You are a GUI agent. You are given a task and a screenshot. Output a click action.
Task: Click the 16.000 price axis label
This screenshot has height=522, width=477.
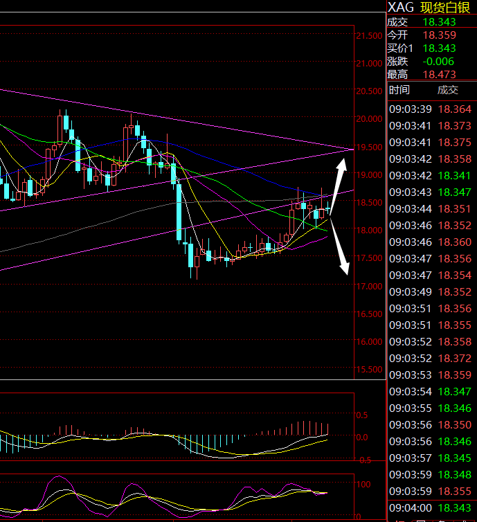pyautogui.click(x=369, y=341)
